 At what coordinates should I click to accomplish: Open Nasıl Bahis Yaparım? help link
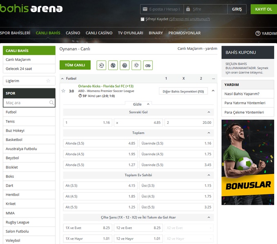click(x=248, y=94)
